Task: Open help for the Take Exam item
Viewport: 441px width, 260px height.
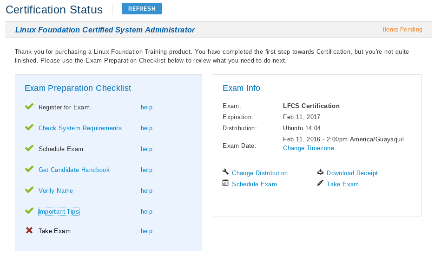Action: click(146, 231)
